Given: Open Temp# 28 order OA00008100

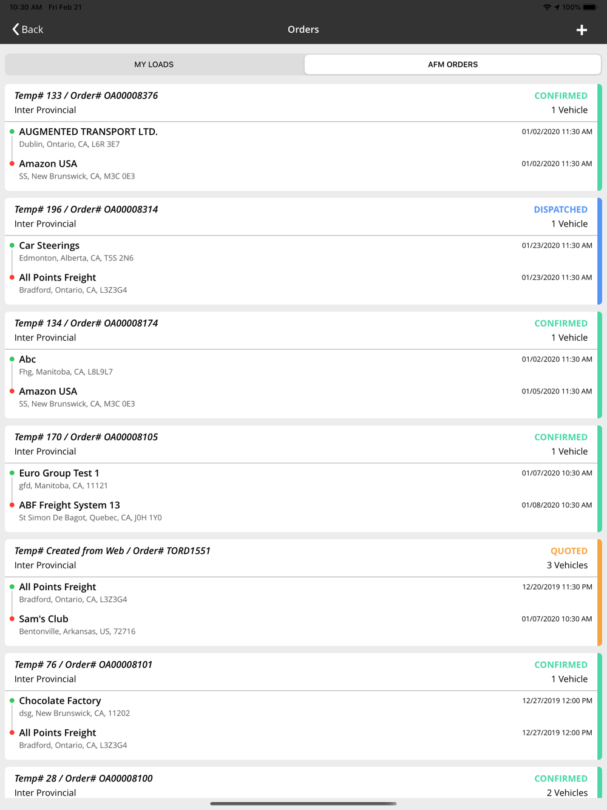Looking at the screenshot, I should (301, 785).
